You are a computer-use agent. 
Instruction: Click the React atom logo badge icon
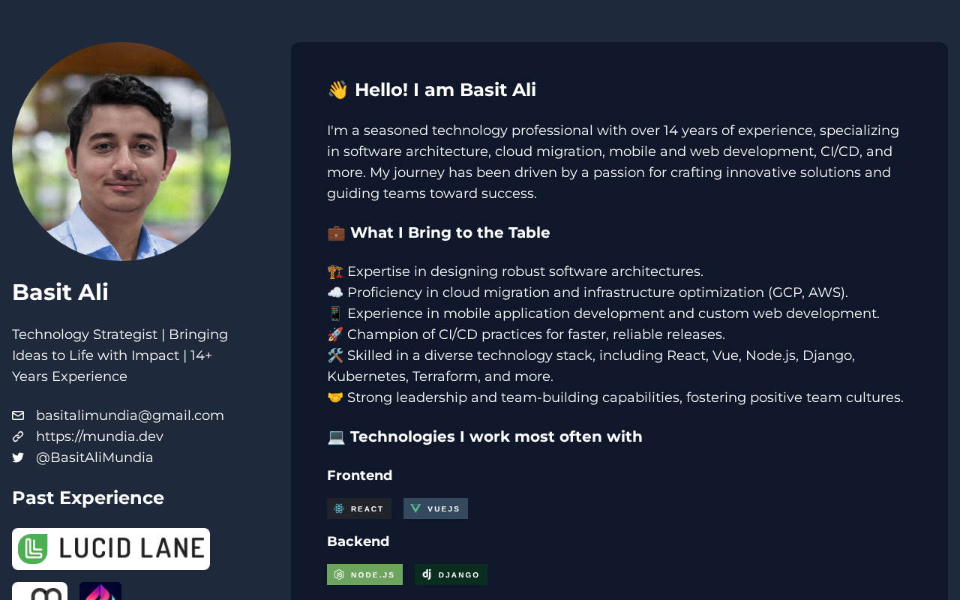(339, 508)
